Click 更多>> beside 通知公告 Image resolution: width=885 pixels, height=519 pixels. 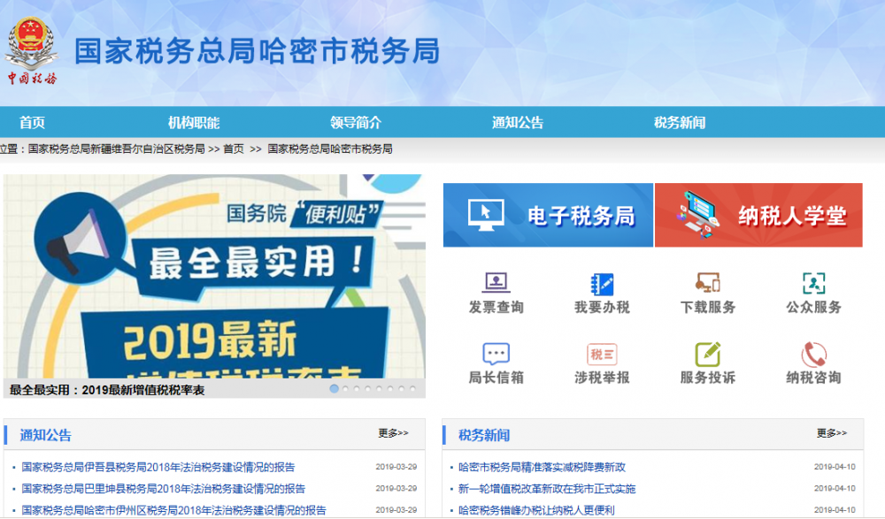(x=392, y=431)
